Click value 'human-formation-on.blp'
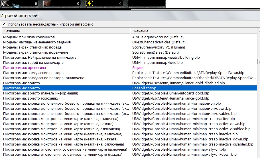The image size is (260, 158). coord(176,104)
